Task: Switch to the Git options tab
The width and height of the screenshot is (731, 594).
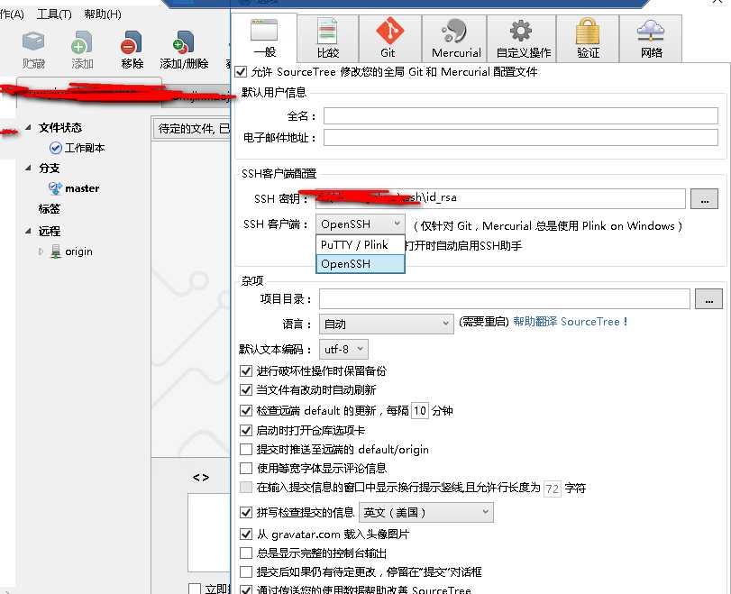Action: pos(389,39)
